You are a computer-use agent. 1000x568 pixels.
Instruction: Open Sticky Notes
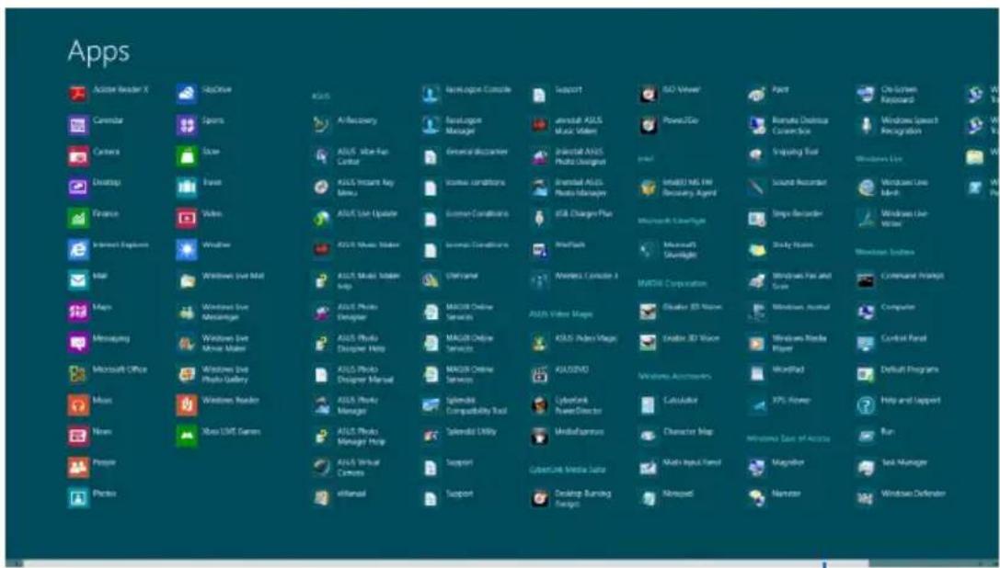pyautogui.click(x=781, y=249)
